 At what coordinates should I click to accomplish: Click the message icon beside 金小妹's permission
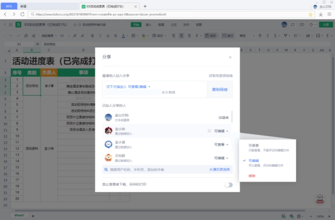tap(210, 131)
